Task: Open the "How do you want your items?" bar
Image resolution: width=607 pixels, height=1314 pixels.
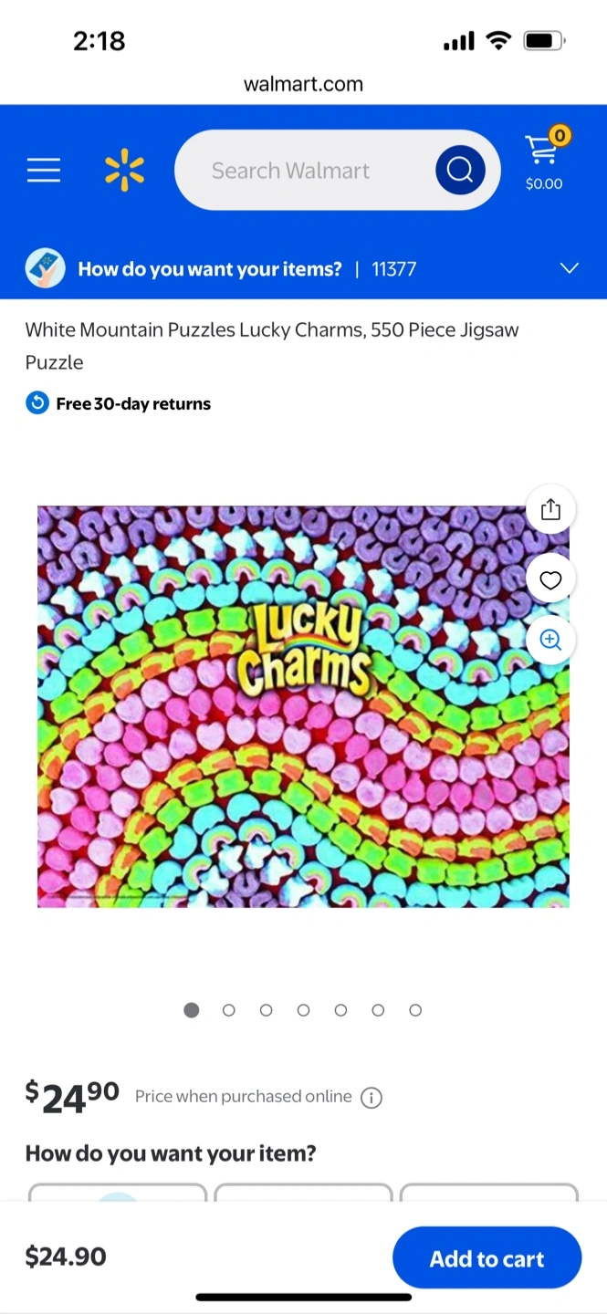Action: pyautogui.click(x=303, y=268)
